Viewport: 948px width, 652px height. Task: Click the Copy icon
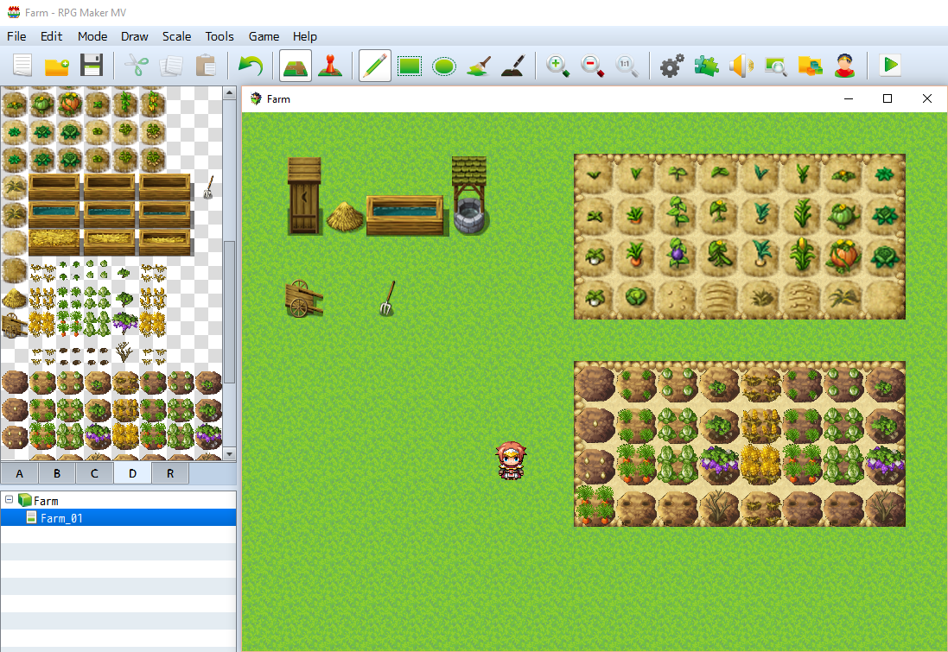[171, 66]
